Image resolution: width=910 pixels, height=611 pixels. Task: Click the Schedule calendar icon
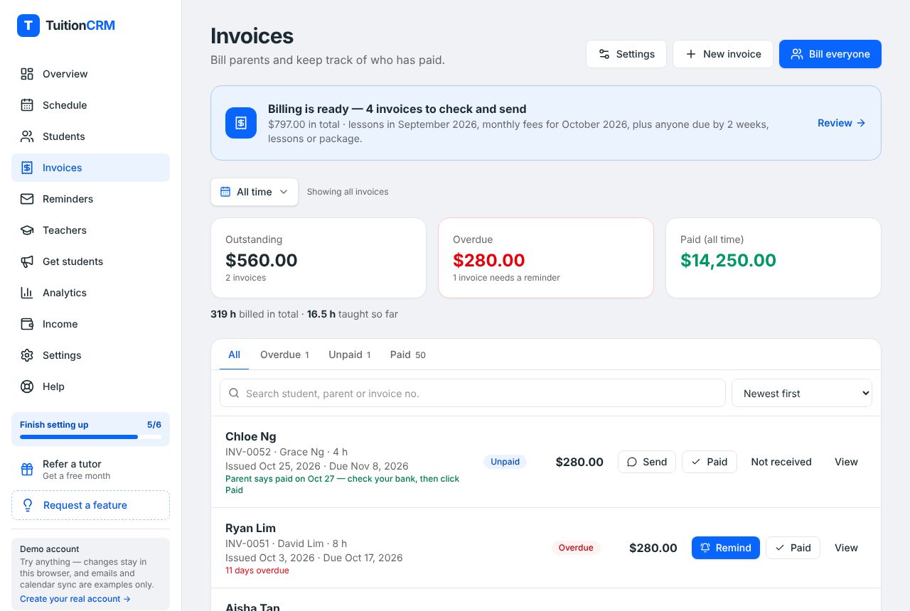click(x=27, y=105)
